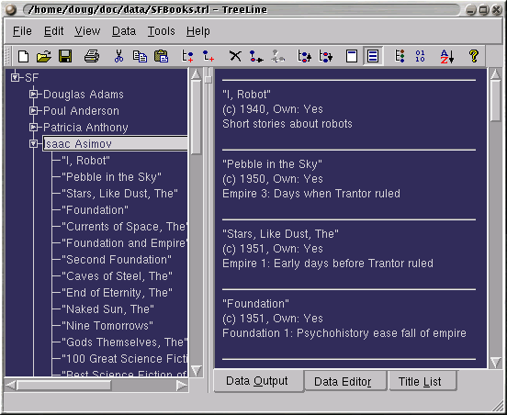507x415 pixels.
Task: Click the 01 10 numbering icon
Action: [x=420, y=57]
